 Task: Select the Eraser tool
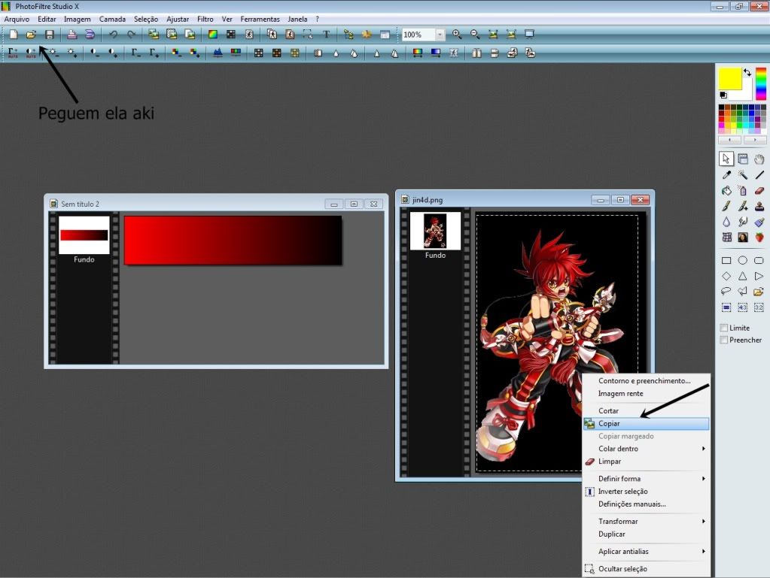click(759, 190)
